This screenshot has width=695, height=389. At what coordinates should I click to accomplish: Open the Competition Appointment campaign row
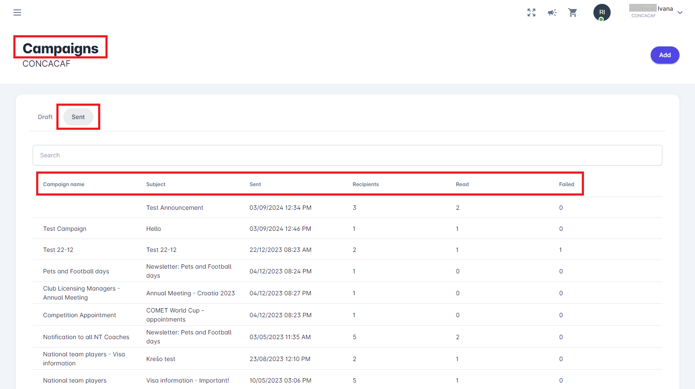pos(80,315)
